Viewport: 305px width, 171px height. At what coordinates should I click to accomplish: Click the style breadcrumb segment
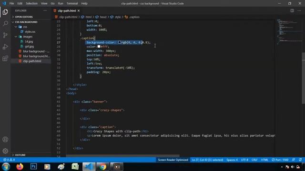118,17
